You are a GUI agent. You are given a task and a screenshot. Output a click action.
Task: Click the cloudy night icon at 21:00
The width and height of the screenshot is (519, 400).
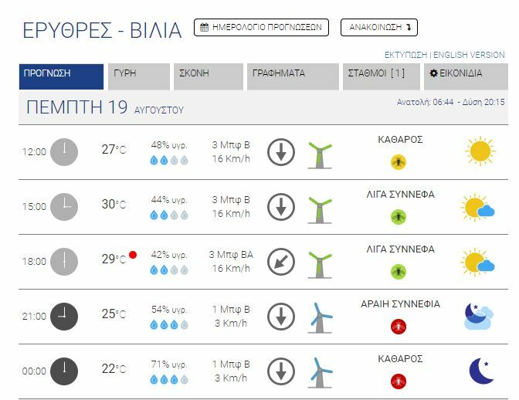[478, 316]
